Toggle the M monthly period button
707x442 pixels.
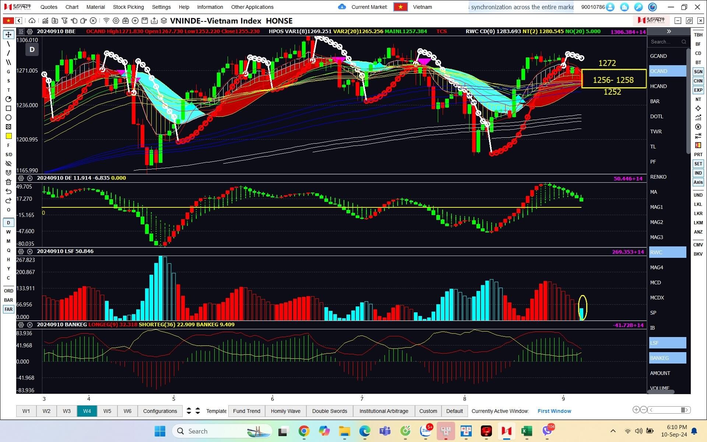8,241
